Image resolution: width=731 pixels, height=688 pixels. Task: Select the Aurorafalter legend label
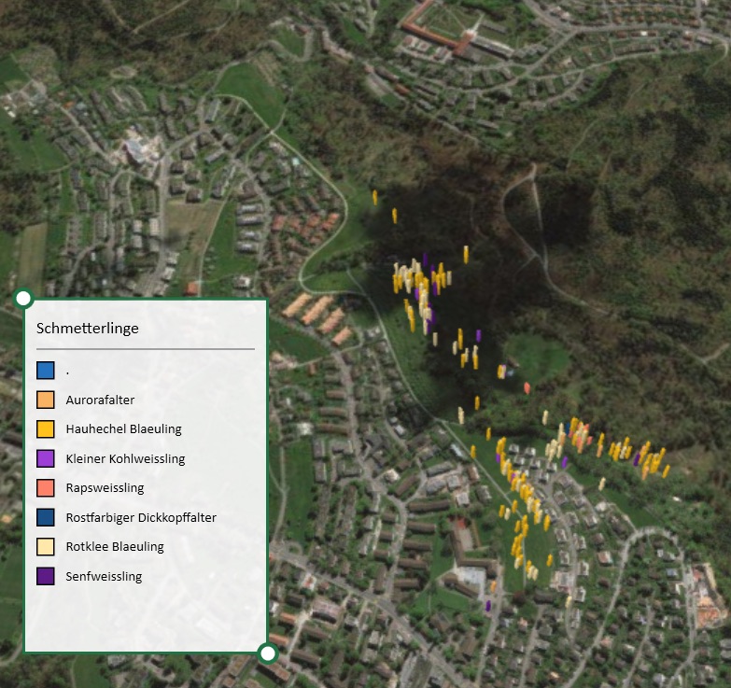point(100,400)
